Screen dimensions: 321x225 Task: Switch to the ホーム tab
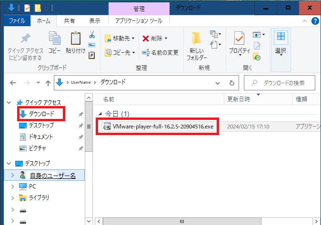point(44,21)
